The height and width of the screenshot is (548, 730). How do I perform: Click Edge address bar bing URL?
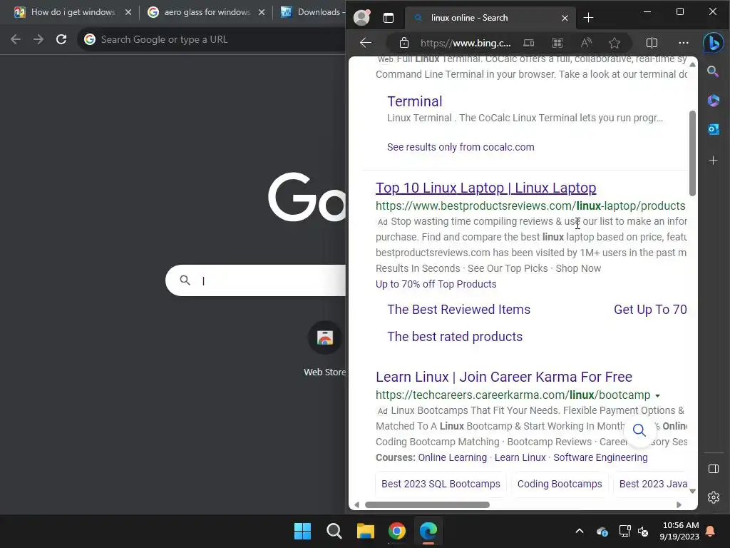click(x=466, y=43)
